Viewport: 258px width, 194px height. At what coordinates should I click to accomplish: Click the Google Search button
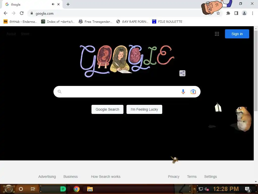107,109
